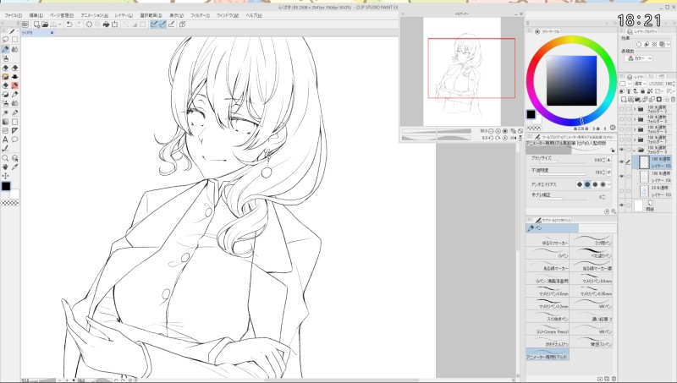677x383 pixels.
Task: Toggle the lock layer icon
Action: (642, 91)
